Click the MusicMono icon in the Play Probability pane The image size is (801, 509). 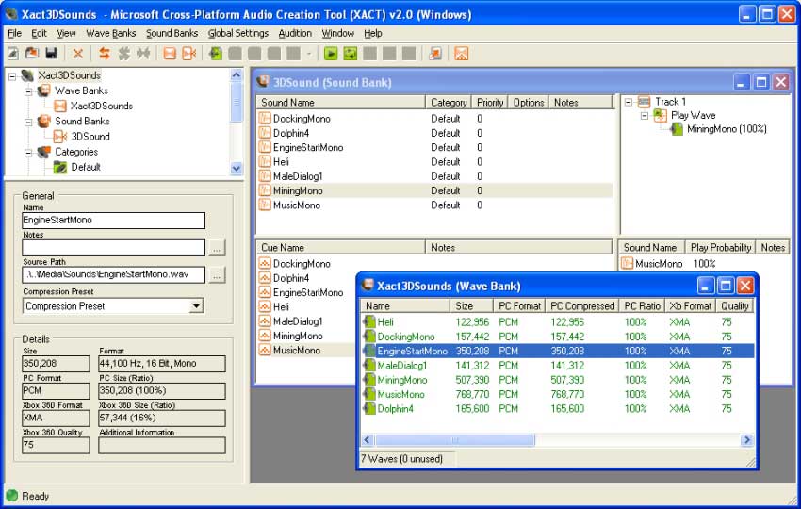pos(627,264)
